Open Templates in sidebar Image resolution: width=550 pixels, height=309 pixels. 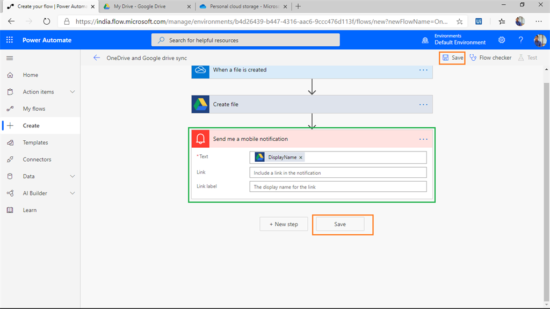35,142
